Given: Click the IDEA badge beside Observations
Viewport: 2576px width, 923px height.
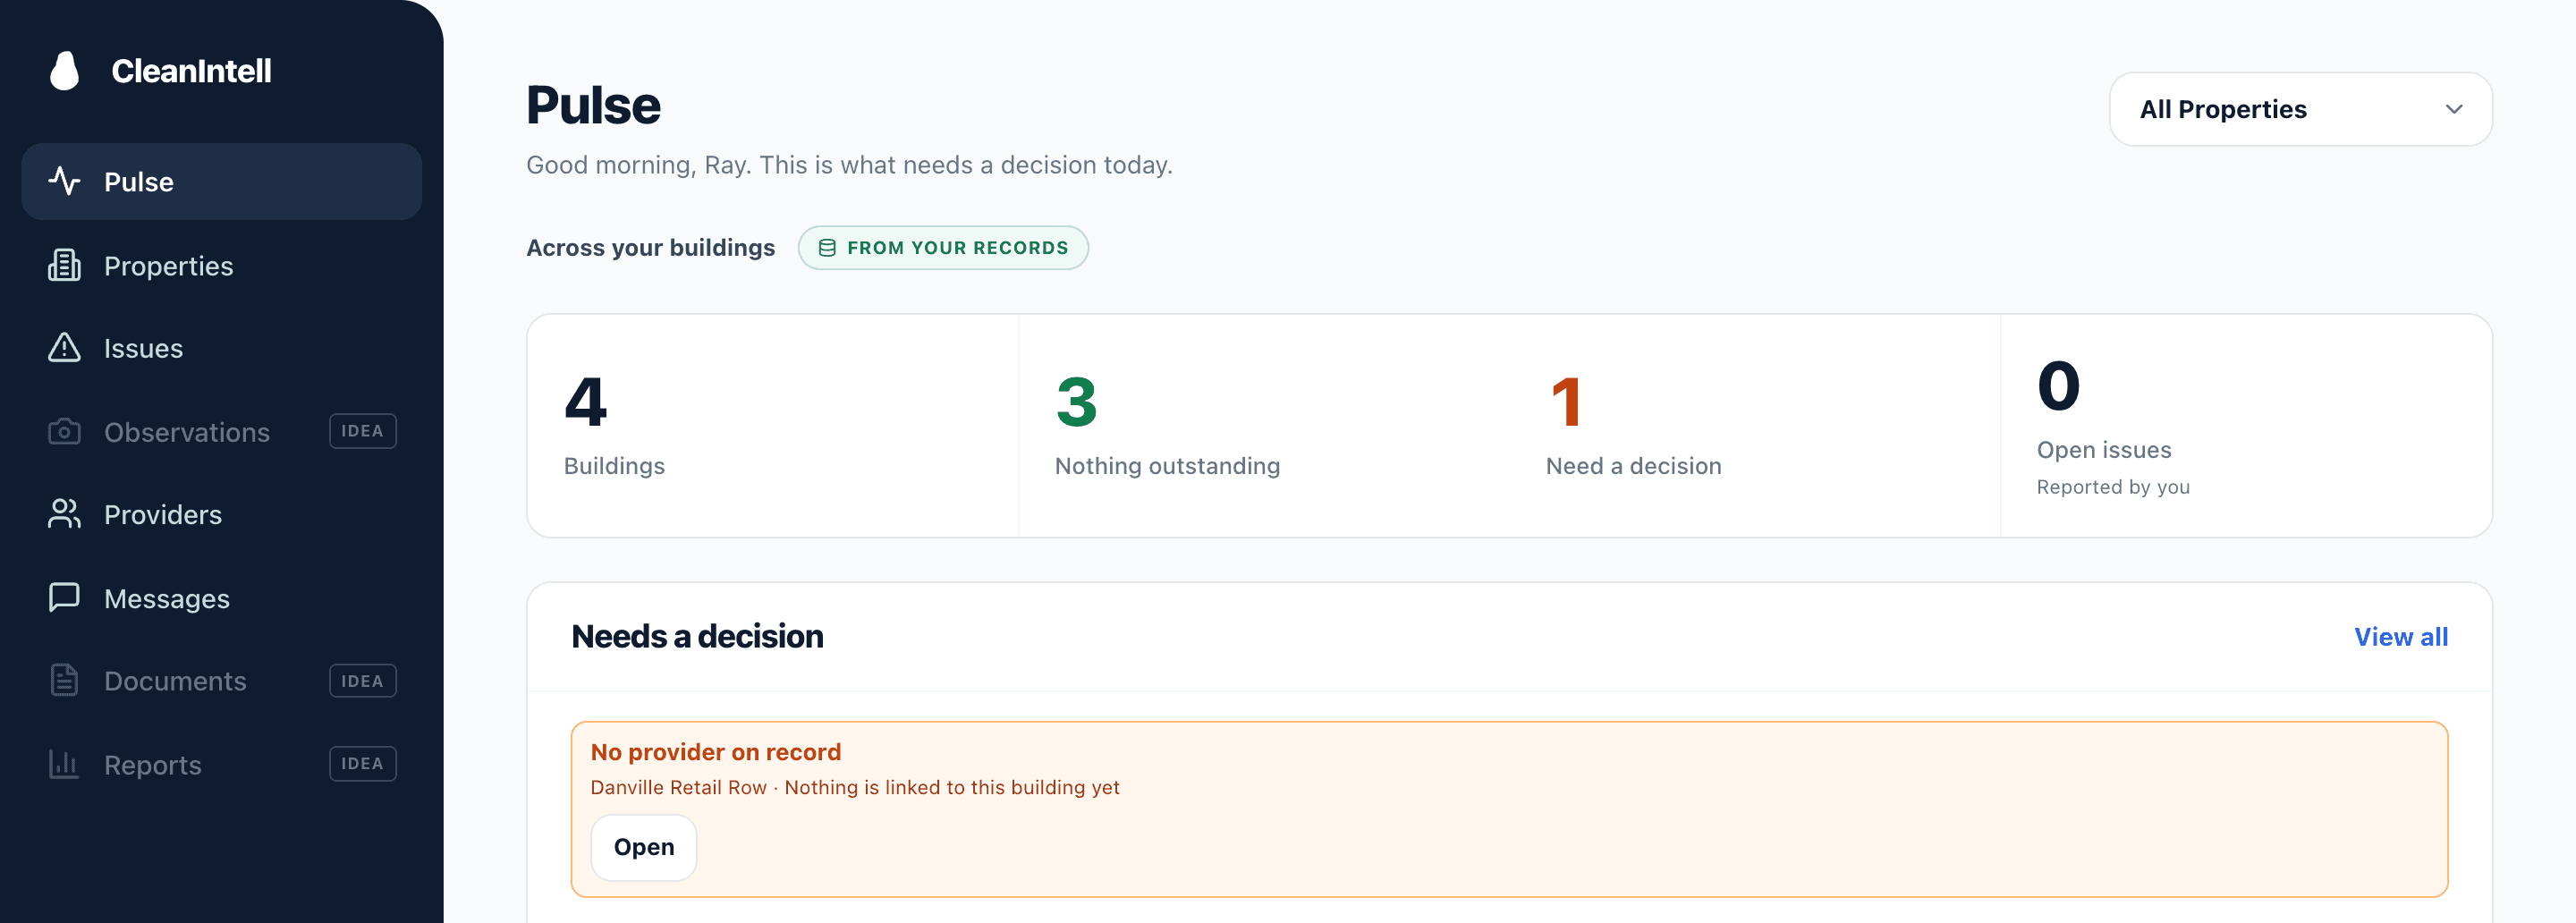Looking at the screenshot, I should tap(363, 431).
